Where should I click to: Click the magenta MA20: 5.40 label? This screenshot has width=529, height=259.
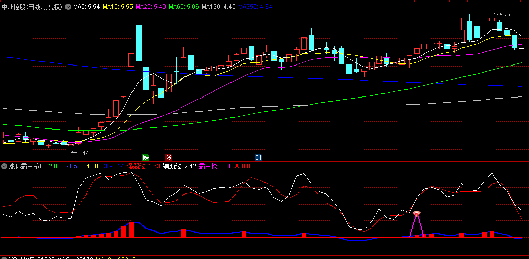coord(150,7)
